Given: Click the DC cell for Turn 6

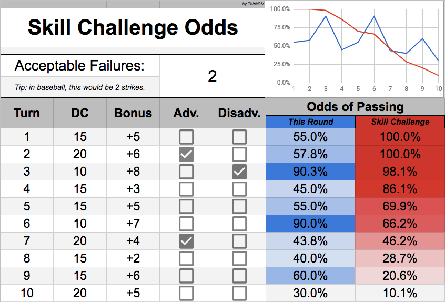Looking at the screenshot, I should [80, 224].
